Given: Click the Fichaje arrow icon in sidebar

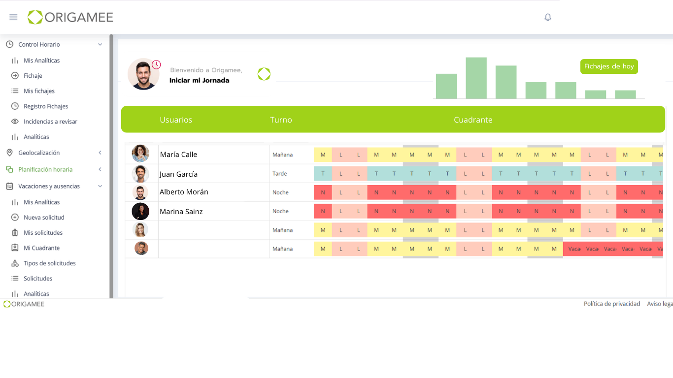Looking at the screenshot, I should 15,76.
